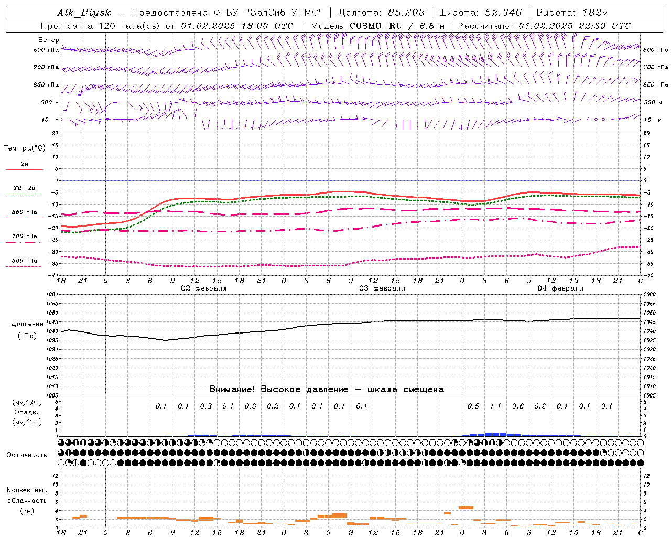This screenshot has width=671, height=537.
Task: Click the 04 февраля date label
Action: point(560,288)
